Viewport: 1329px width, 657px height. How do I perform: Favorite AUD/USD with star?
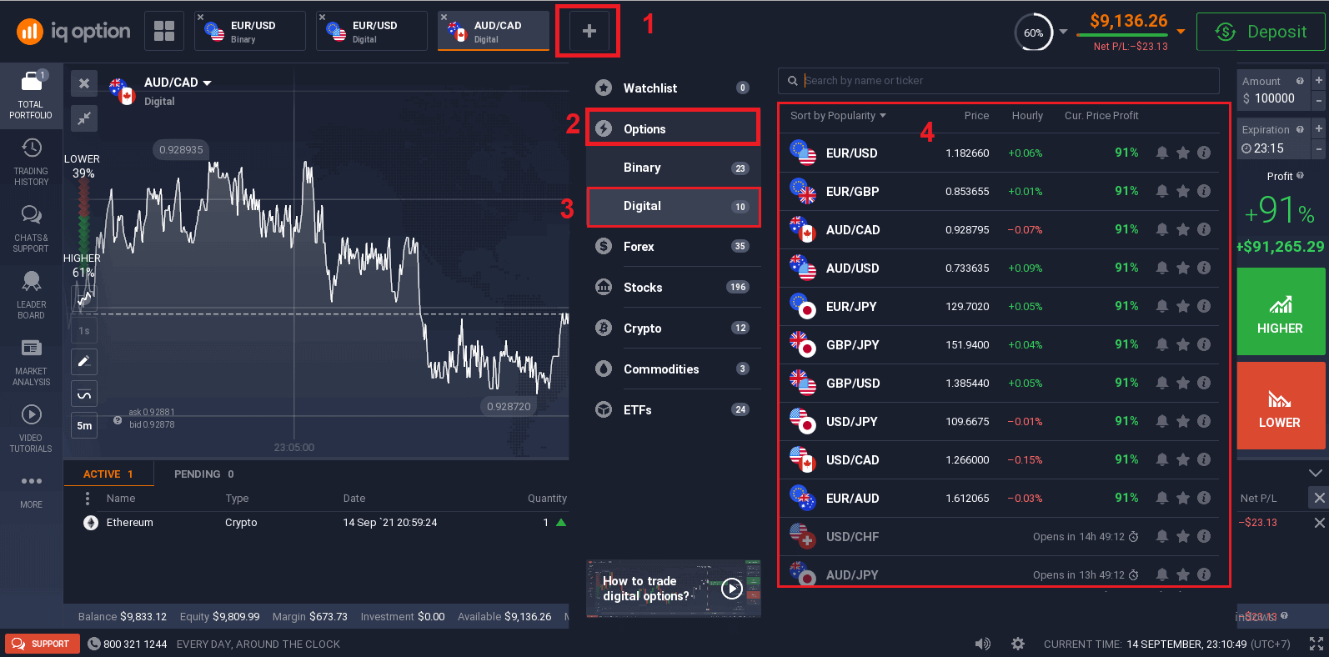[1182, 268]
